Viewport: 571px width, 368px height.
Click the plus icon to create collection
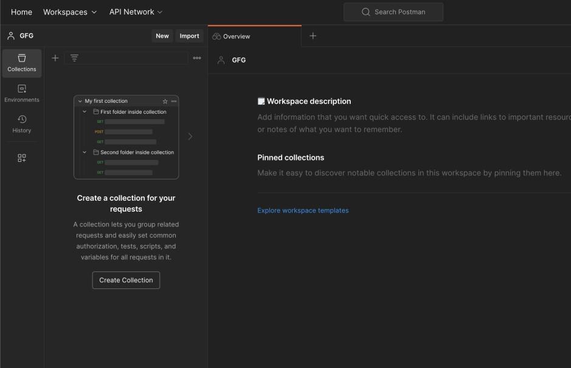coord(55,58)
